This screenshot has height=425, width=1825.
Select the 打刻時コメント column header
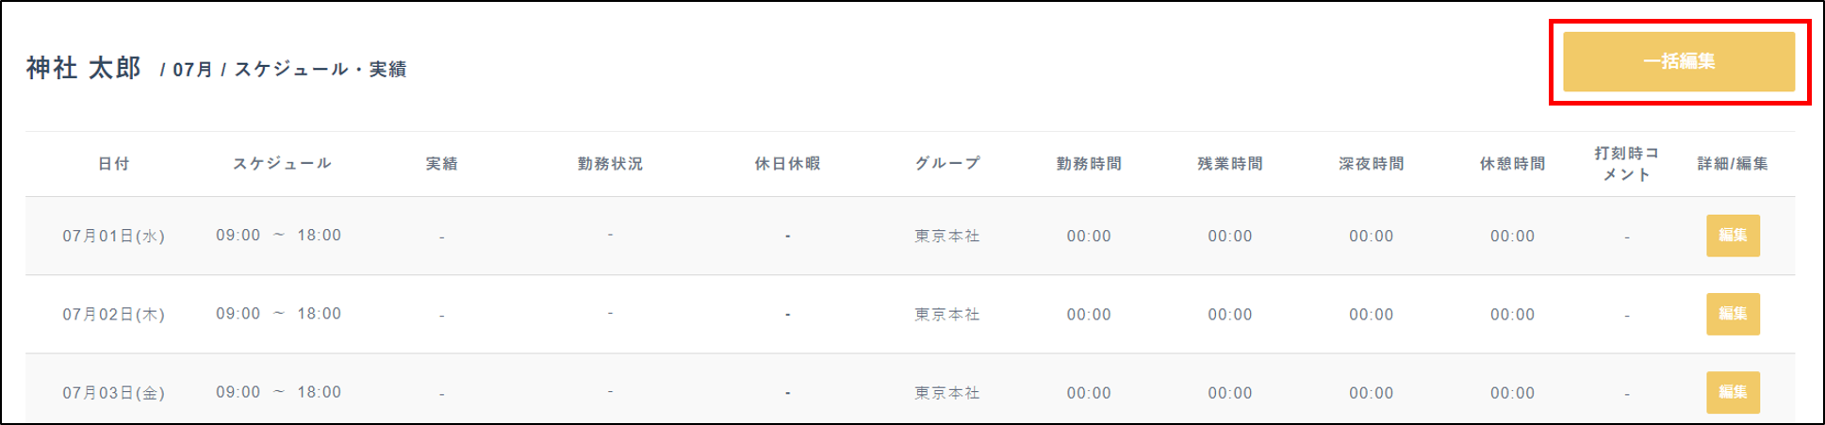1626,164
